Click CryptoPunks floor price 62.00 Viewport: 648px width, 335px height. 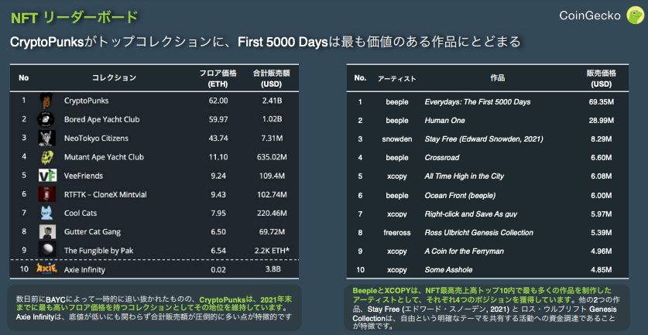click(218, 101)
